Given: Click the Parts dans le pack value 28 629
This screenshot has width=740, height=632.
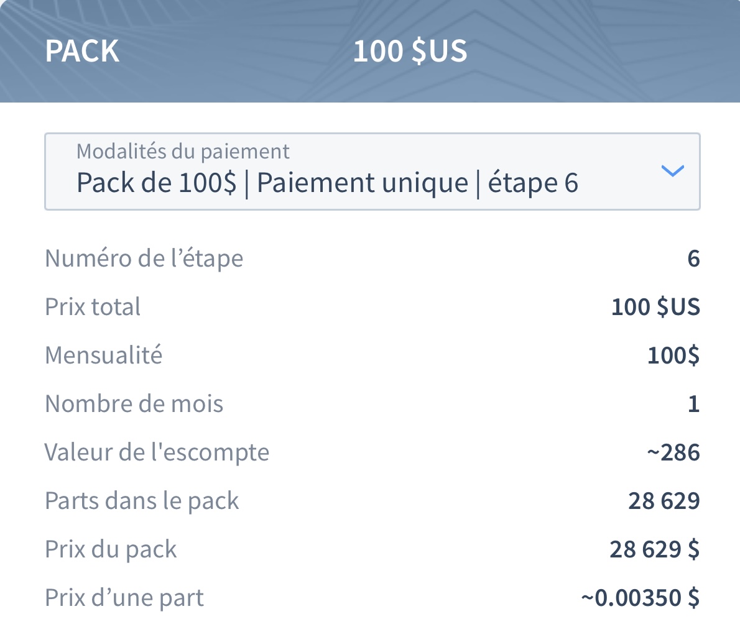Looking at the screenshot, I should click(664, 501).
